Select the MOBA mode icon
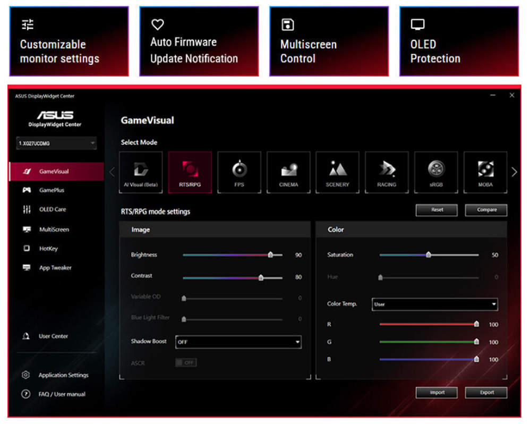Image resolution: width=531 pixels, height=424 pixels. (485, 172)
